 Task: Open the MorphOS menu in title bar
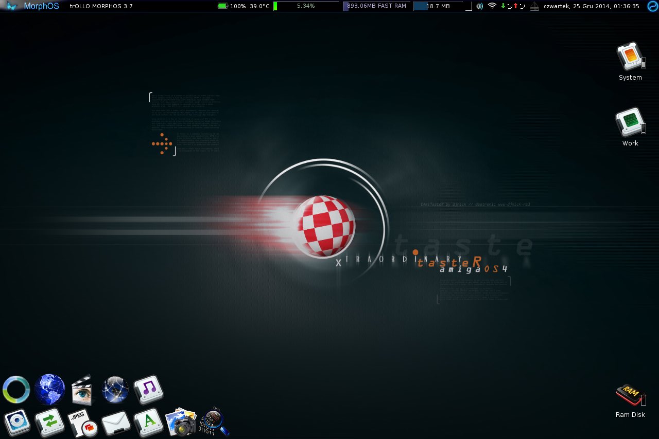pyautogui.click(x=41, y=6)
